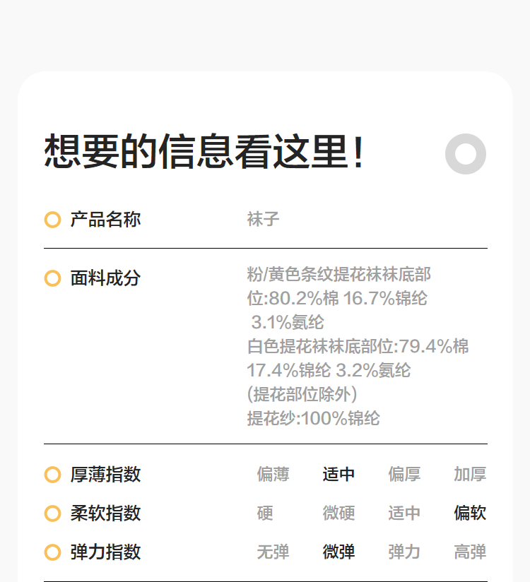Select 偏薄 thickness option
Viewport: 530px width, 582px height.
pos(273,475)
